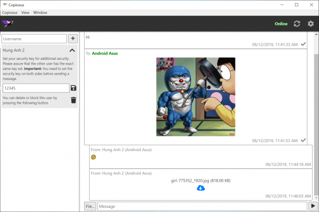Screen dimensions: 319x212
Task: Send message with the arrow button
Action: point(313,206)
